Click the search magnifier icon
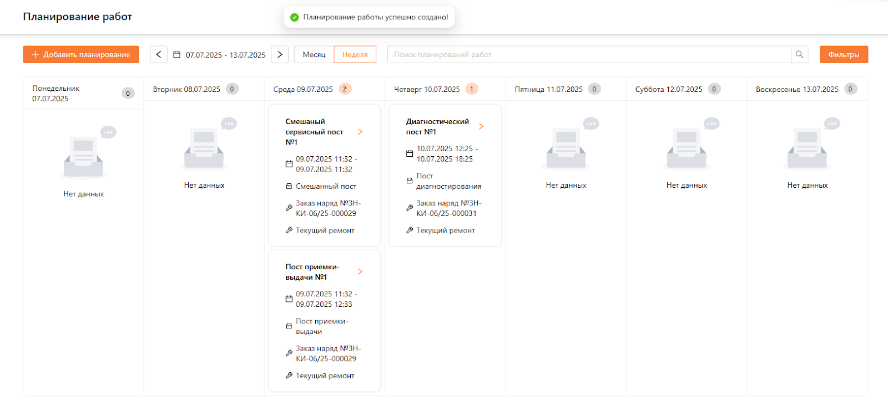The image size is (888, 401). (799, 54)
